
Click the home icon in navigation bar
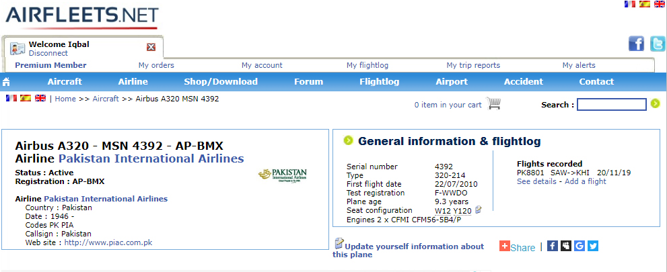(6, 82)
